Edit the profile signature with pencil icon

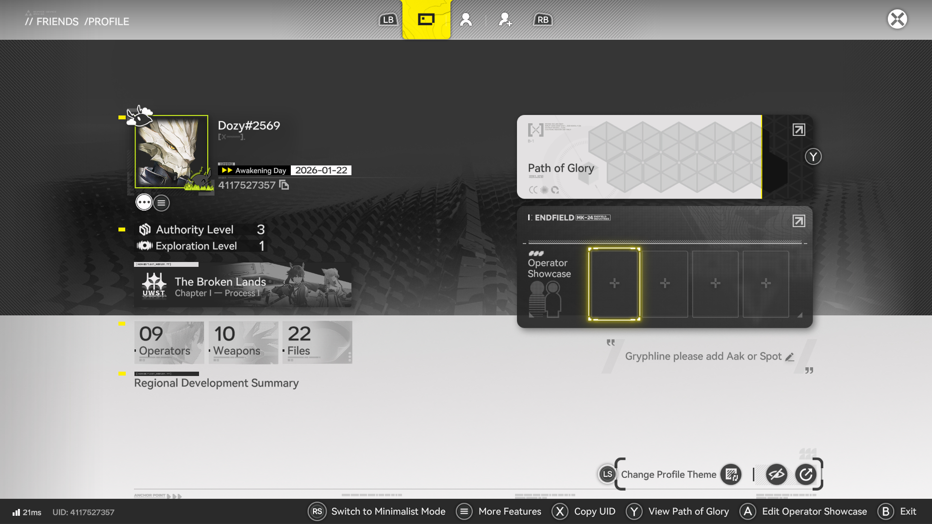click(790, 357)
